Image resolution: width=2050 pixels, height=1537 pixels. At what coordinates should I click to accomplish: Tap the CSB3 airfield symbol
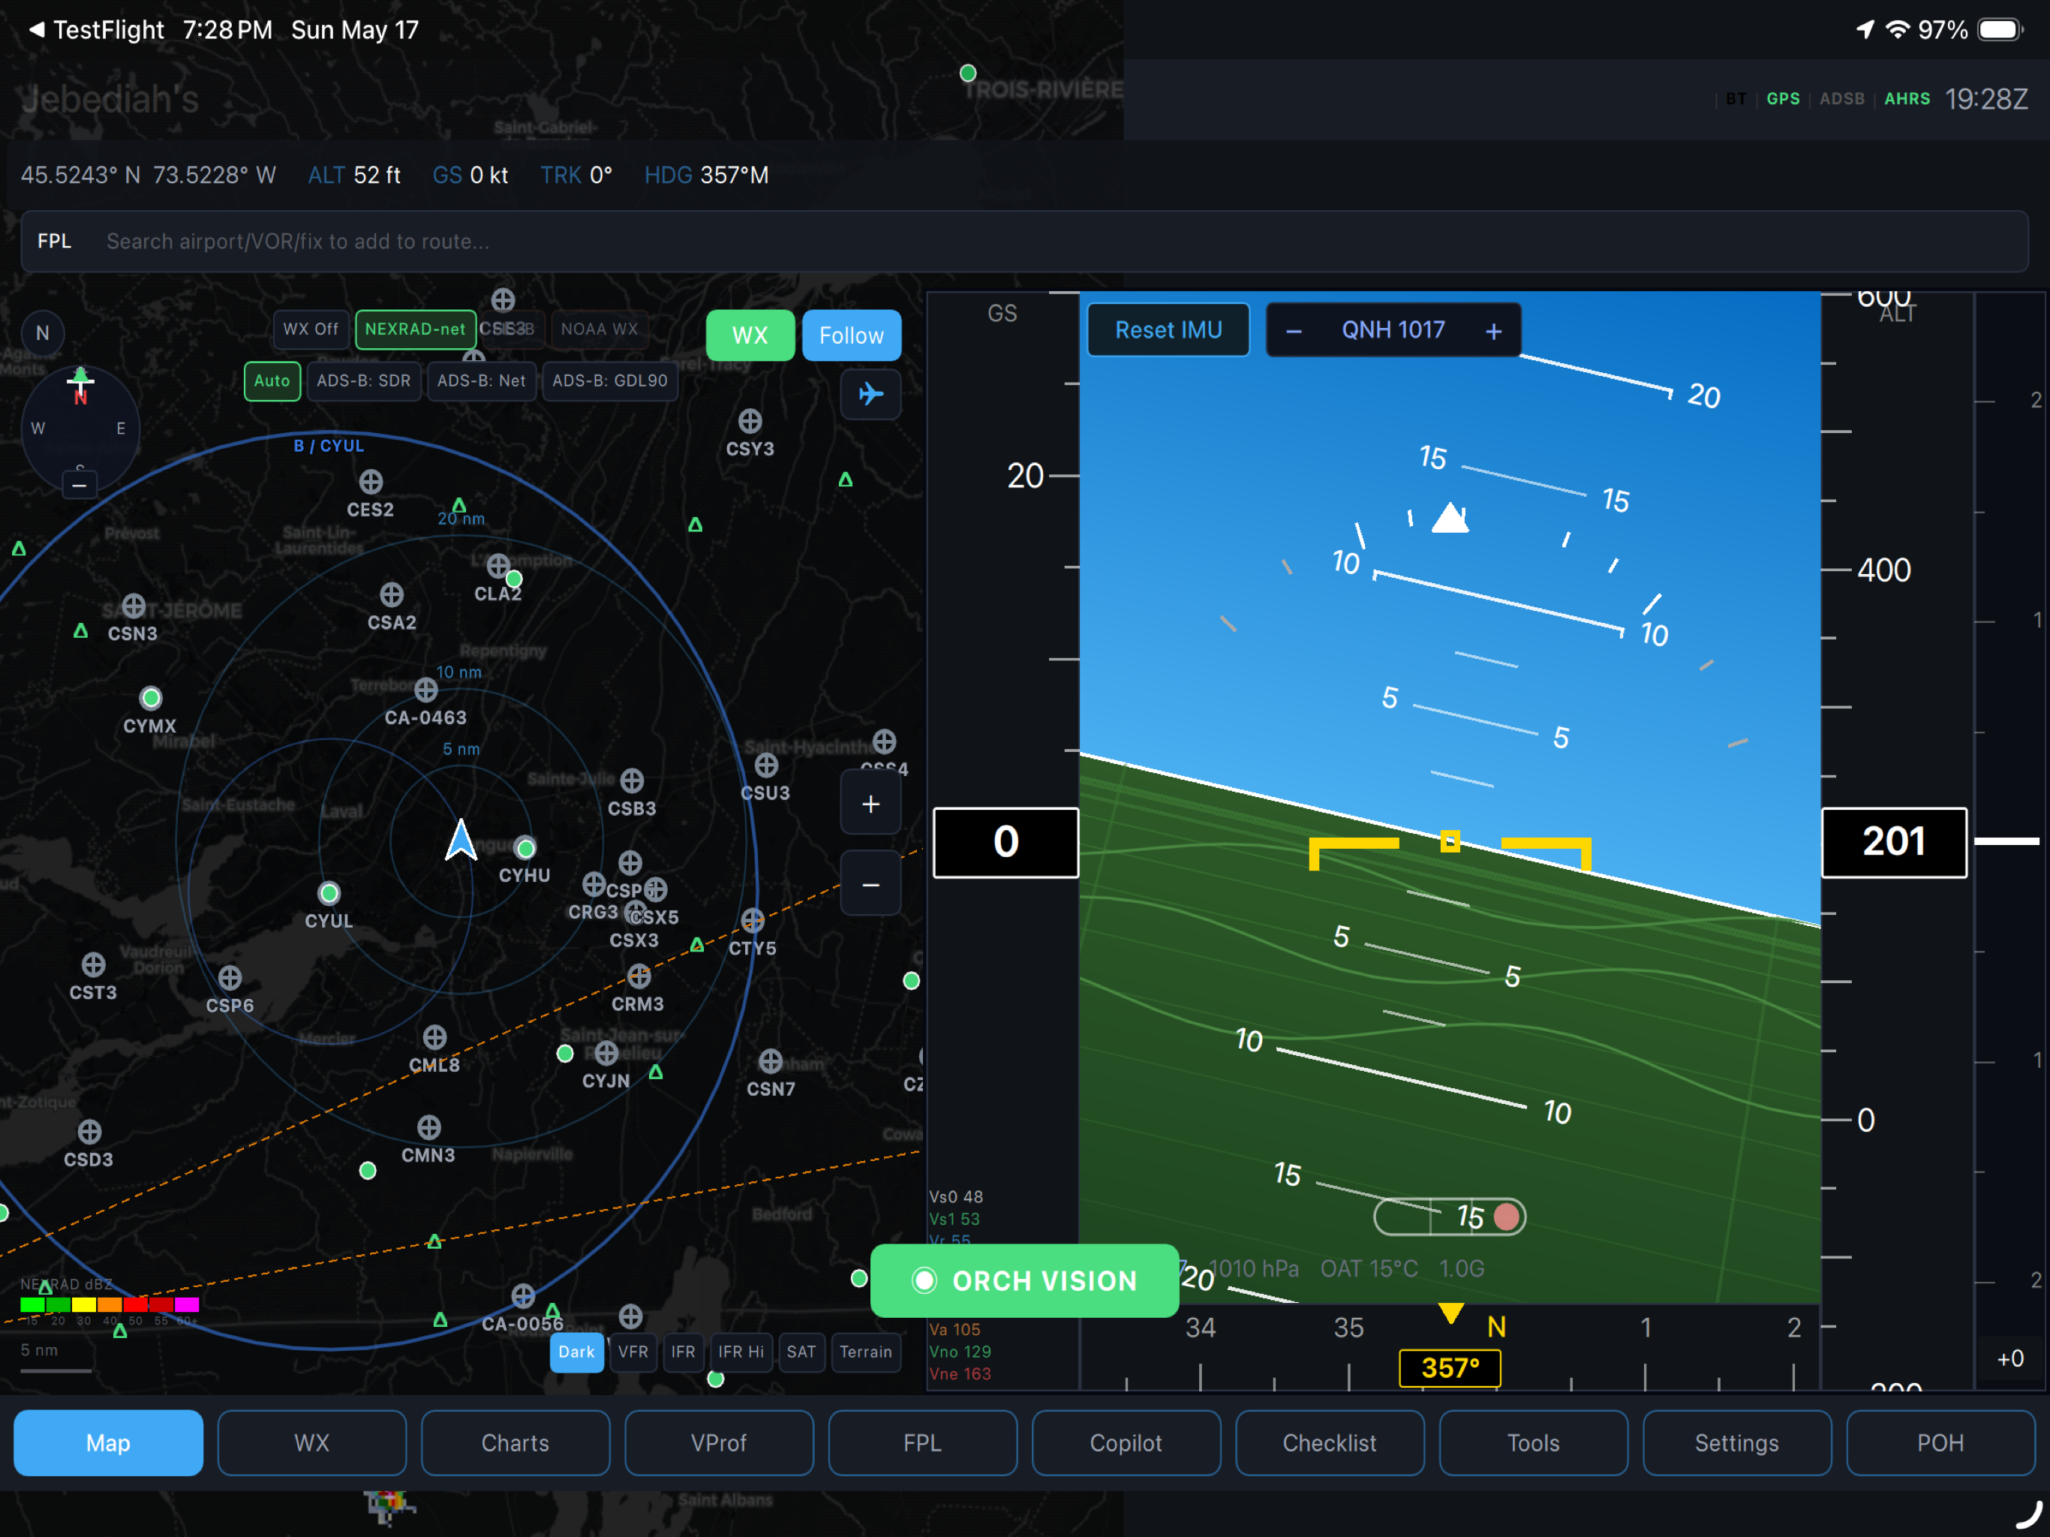click(632, 781)
